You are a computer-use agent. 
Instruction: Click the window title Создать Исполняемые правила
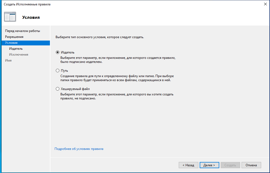coord(27,4)
